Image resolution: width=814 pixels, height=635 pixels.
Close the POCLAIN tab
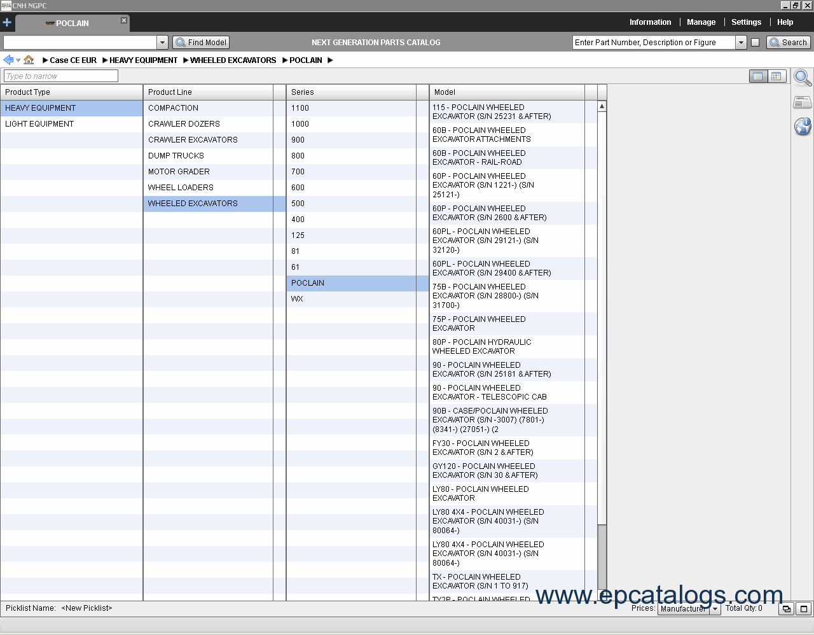pyautogui.click(x=124, y=20)
